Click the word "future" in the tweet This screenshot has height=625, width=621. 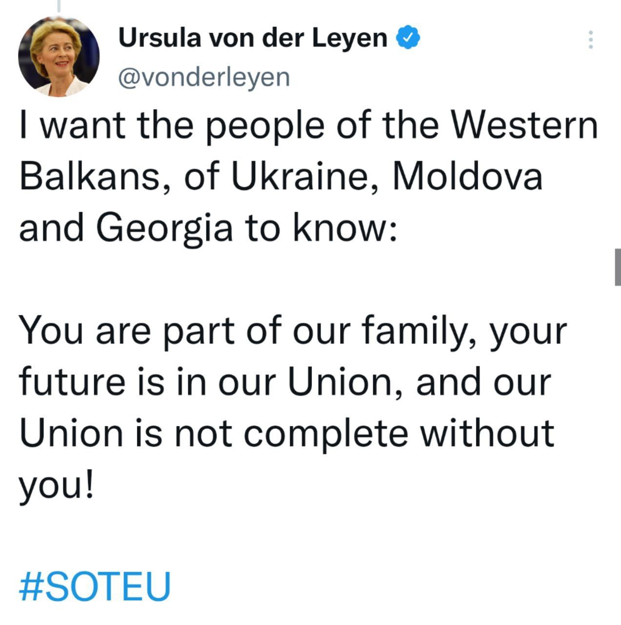pyautogui.click(x=72, y=382)
